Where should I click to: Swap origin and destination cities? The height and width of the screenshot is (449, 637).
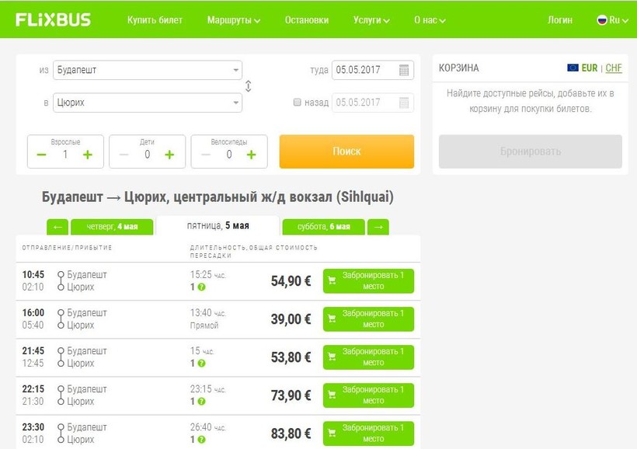coord(248,86)
